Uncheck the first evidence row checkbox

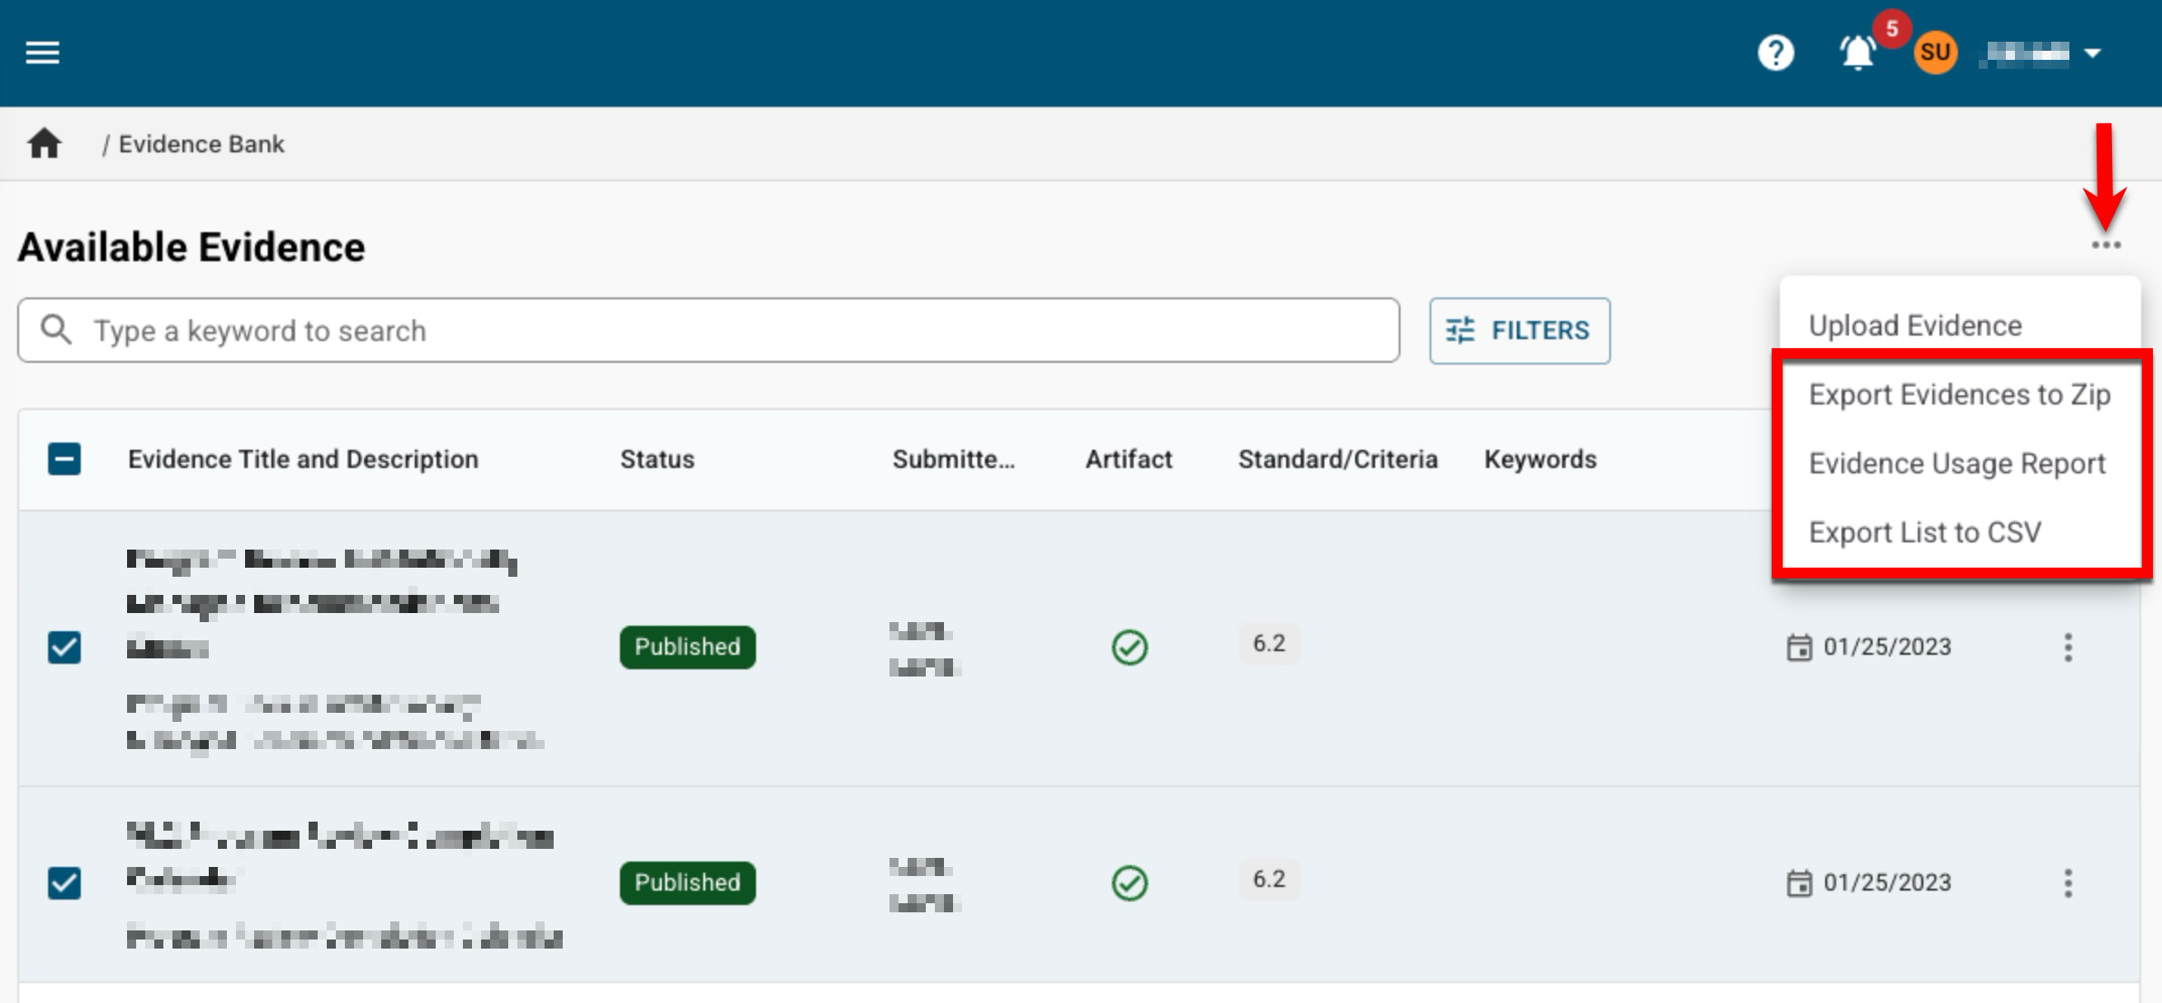64,648
